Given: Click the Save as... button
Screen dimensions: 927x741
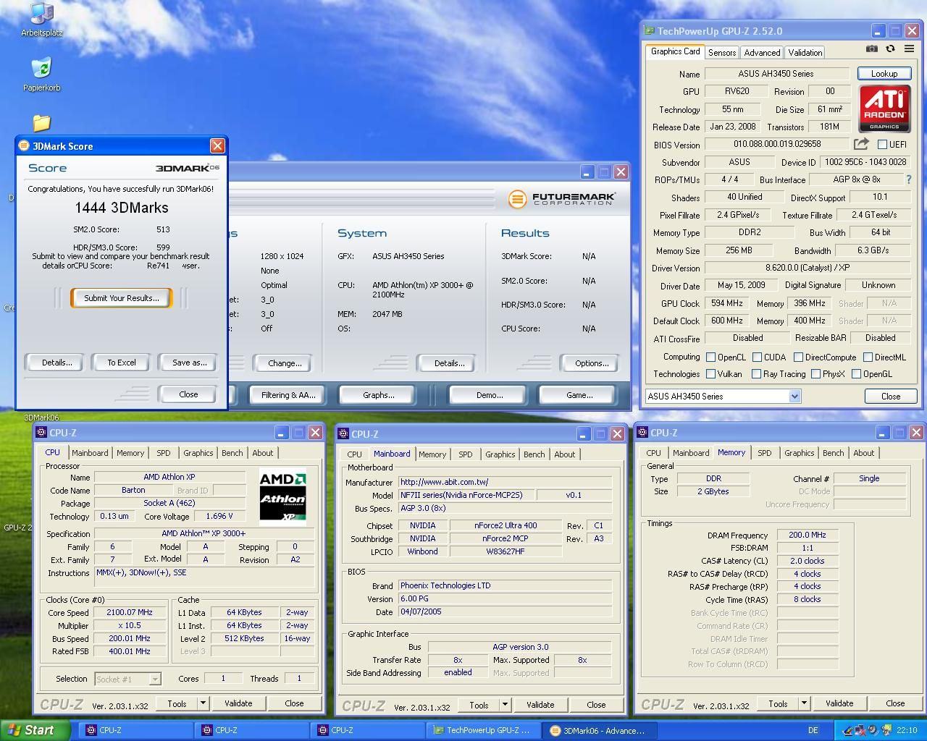Looking at the screenshot, I should point(189,363).
